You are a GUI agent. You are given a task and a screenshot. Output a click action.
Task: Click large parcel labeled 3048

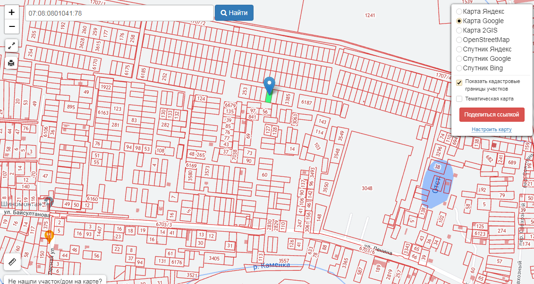tap(367, 188)
